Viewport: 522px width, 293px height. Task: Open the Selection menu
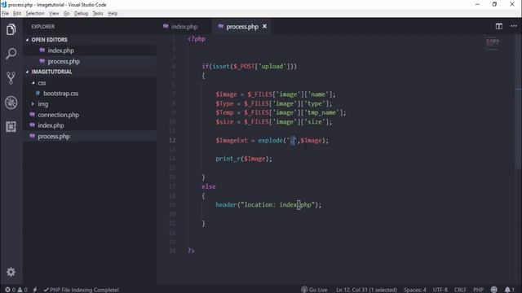point(35,13)
